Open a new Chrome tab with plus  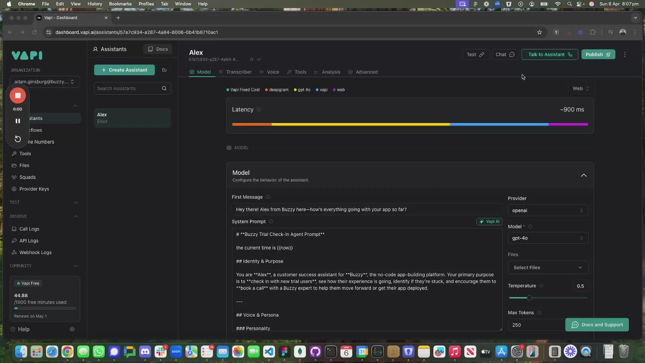(x=118, y=18)
